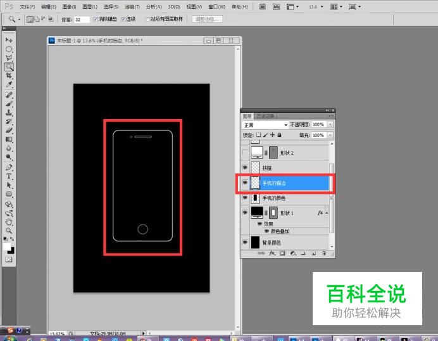Add a layer mask
The height and width of the screenshot is (341, 438).
(282, 253)
